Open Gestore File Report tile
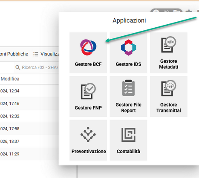This screenshot has height=178, width=199. [x=128, y=97]
